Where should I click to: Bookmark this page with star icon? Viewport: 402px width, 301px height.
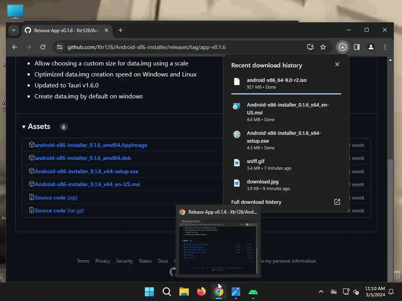click(323, 47)
